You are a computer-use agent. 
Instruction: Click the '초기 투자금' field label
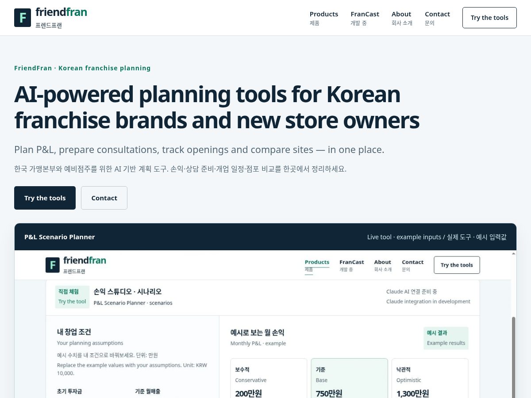click(x=69, y=391)
